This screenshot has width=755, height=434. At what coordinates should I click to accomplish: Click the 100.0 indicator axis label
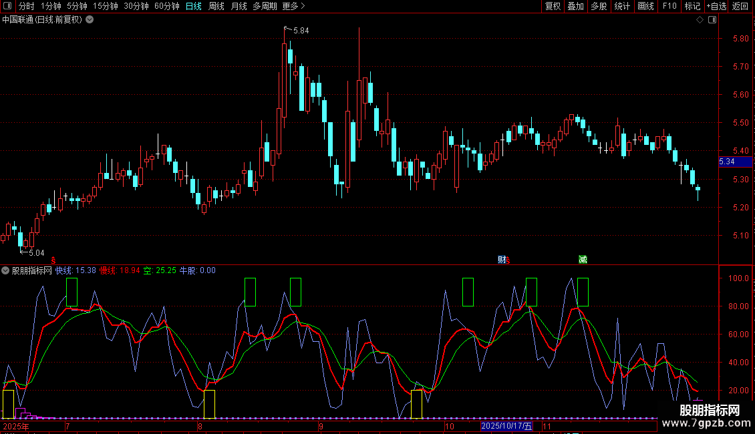click(738, 278)
